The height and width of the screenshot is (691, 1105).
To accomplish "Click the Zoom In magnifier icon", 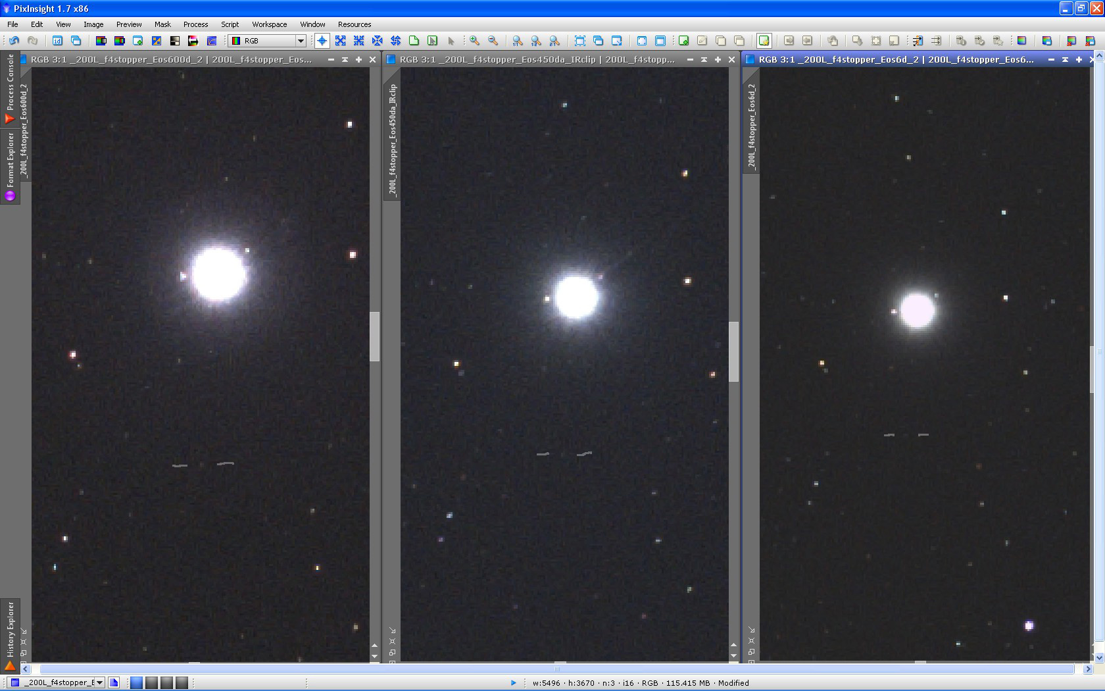I will tap(474, 41).
